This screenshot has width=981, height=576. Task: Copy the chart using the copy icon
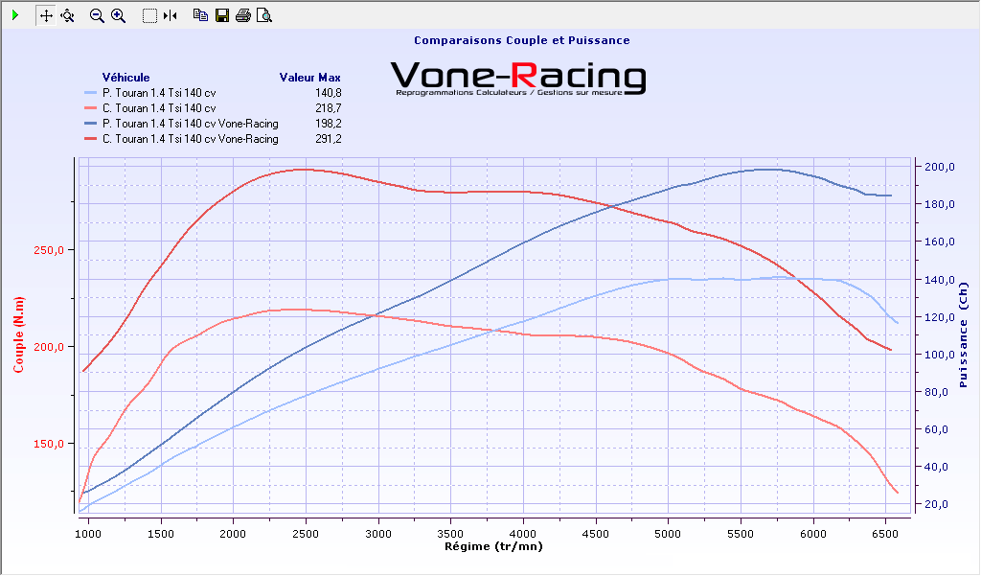click(x=200, y=15)
